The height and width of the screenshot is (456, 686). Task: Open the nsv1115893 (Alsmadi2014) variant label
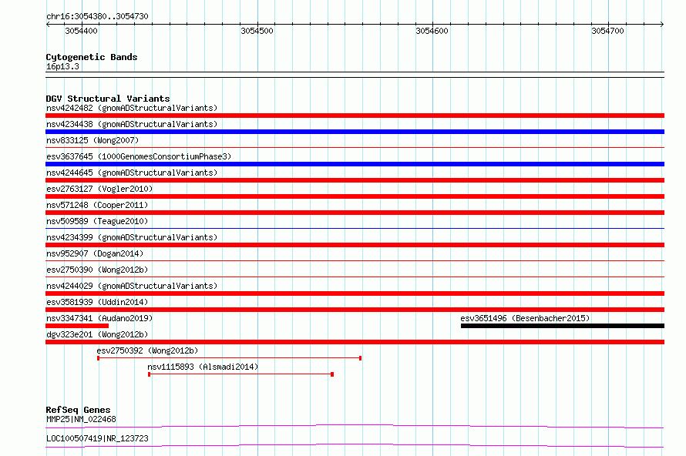coord(203,367)
